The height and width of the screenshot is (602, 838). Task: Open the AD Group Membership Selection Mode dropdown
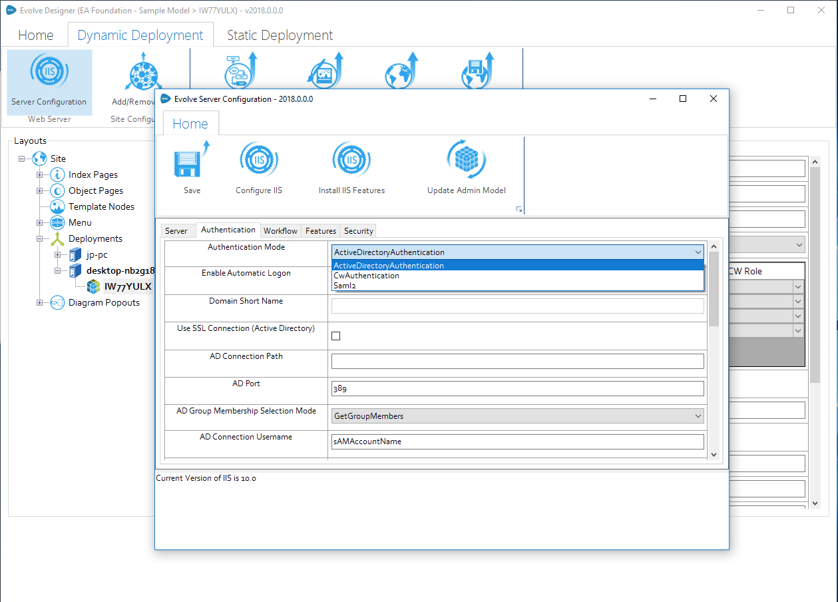pos(517,416)
